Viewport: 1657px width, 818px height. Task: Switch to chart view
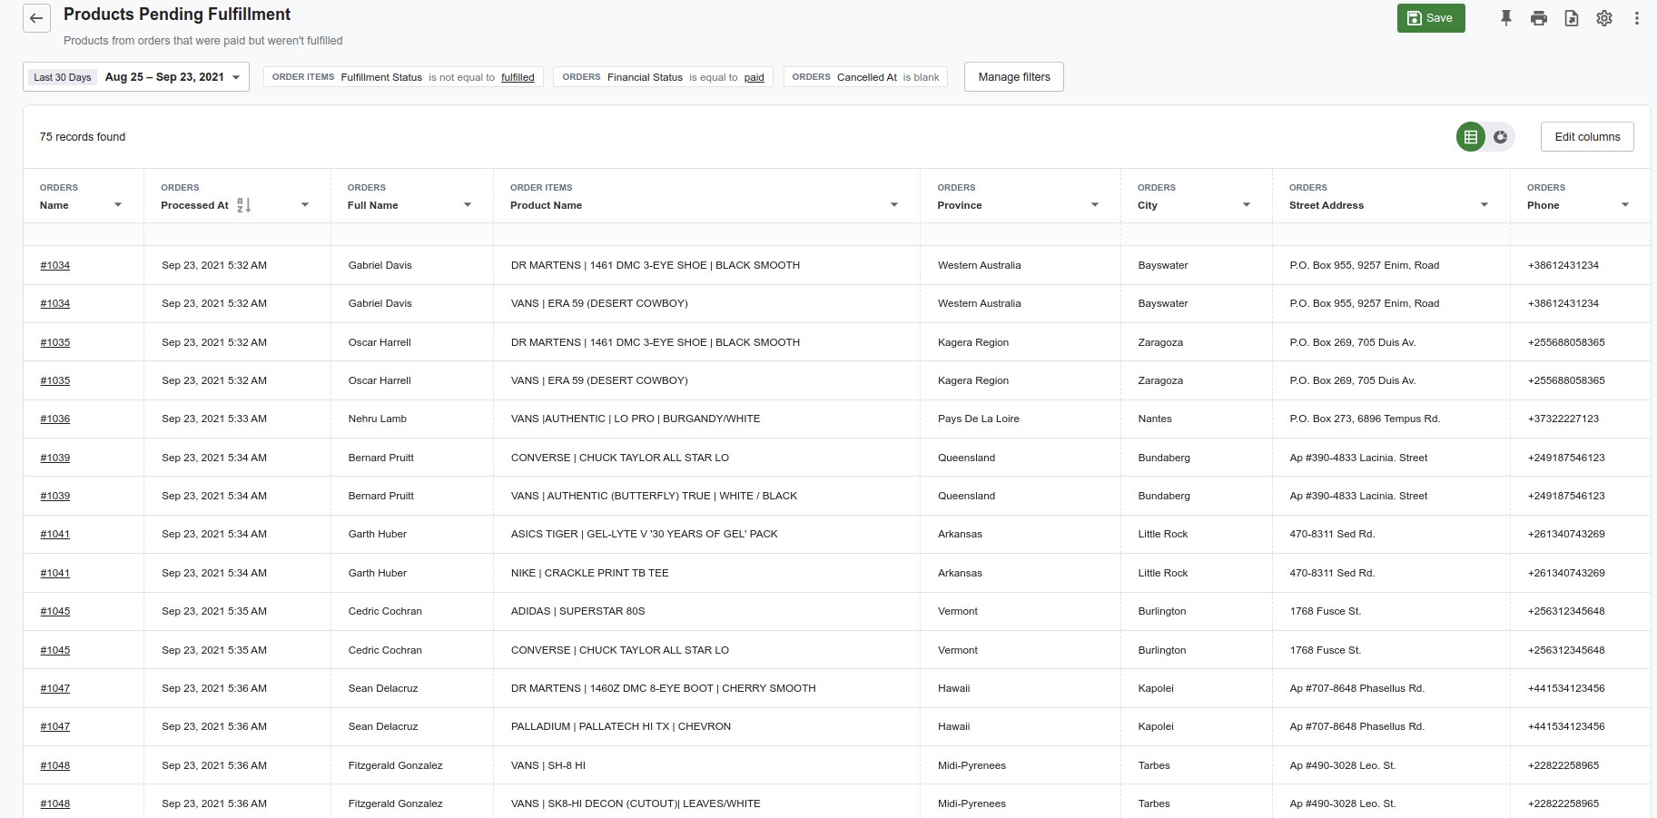tap(1500, 137)
